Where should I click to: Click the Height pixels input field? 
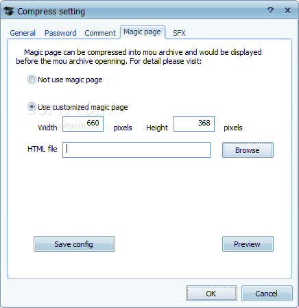click(x=194, y=123)
